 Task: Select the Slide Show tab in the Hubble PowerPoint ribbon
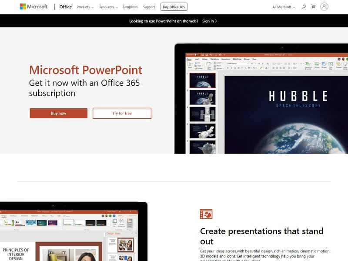click(x=237, y=59)
